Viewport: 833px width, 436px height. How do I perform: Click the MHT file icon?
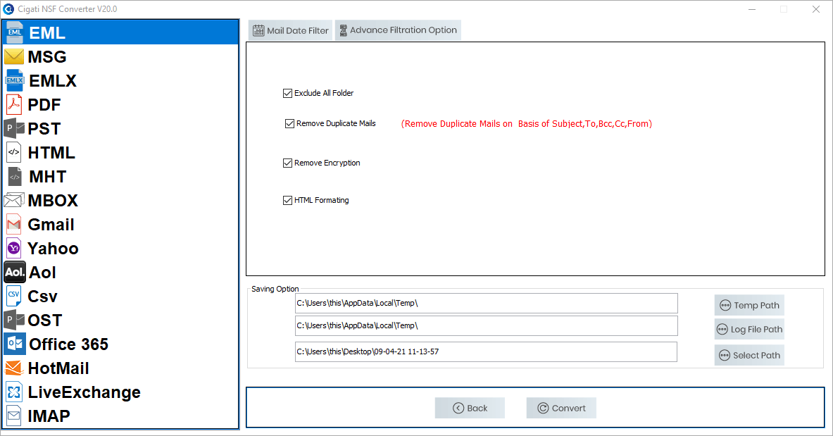15,176
